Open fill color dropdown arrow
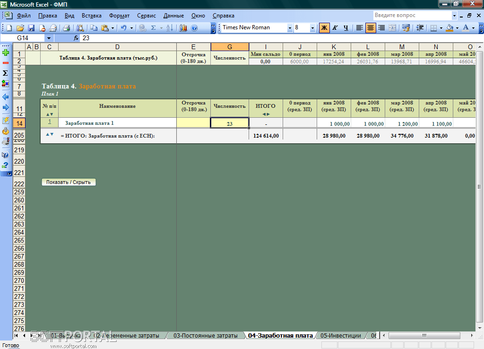 [457, 28]
